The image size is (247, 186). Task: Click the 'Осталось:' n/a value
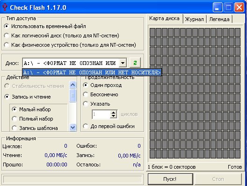coord(137,165)
